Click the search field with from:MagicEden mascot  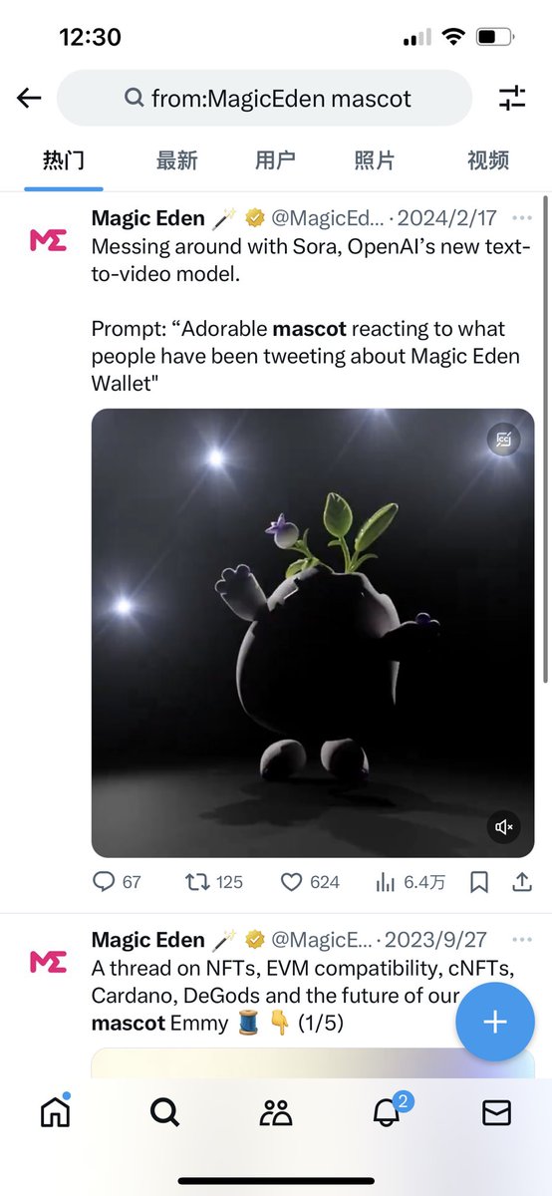point(264,98)
